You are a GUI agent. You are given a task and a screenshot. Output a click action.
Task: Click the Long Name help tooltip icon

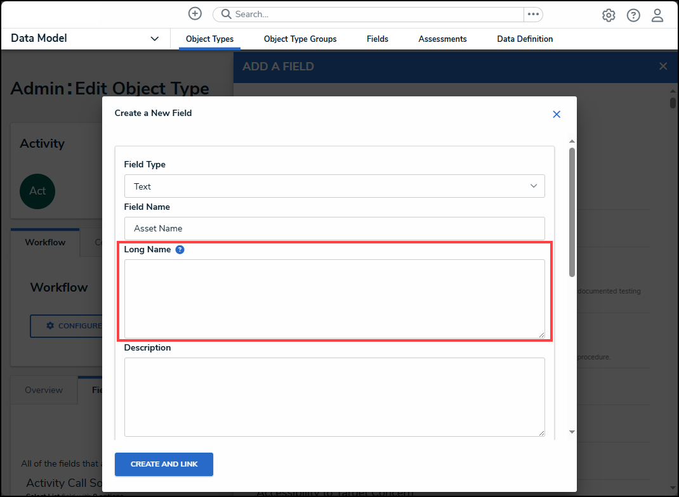[x=180, y=250]
